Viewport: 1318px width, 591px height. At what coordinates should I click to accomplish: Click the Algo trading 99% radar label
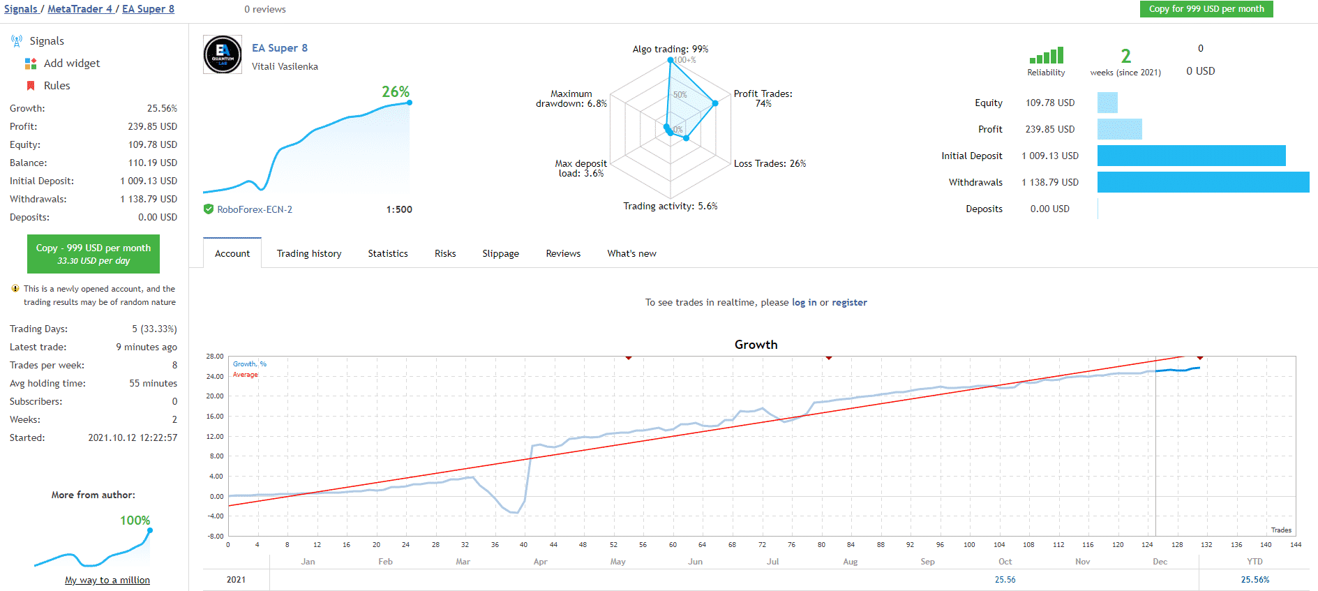(671, 49)
